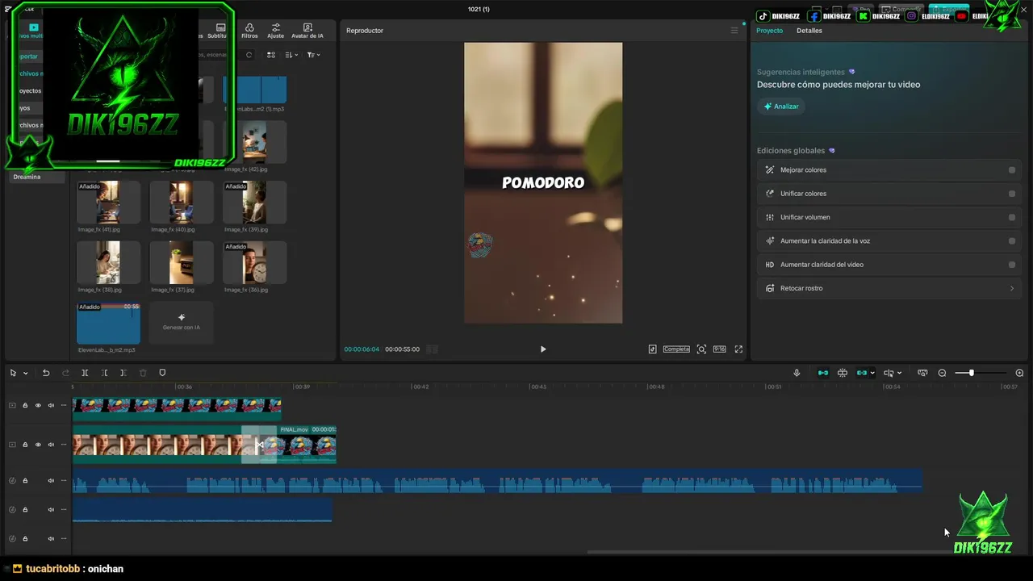Select the Image_fx (36).jpg thumbnail
The image size is (1033, 581).
point(254,262)
